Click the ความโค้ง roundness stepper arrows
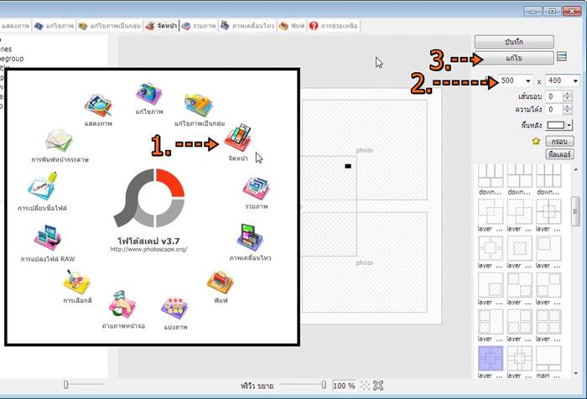587x399 pixels. [x=567, y=109]
